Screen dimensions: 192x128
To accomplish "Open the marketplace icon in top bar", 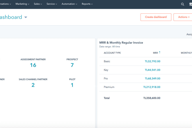I will 191,4.
